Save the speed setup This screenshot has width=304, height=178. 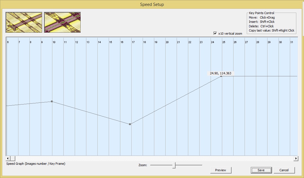click(261, 170)
